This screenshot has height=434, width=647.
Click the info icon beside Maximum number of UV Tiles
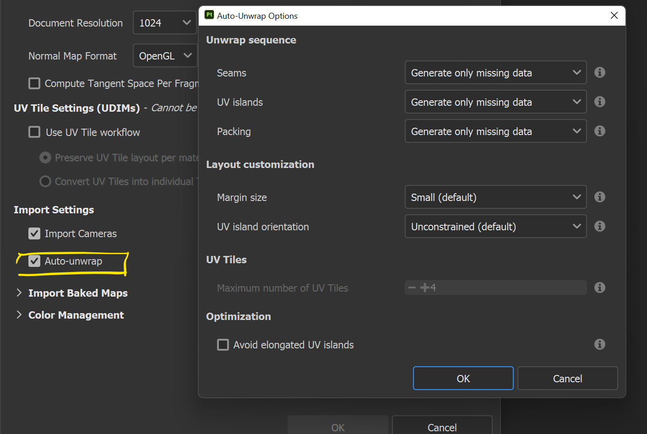tap(600, 288)
